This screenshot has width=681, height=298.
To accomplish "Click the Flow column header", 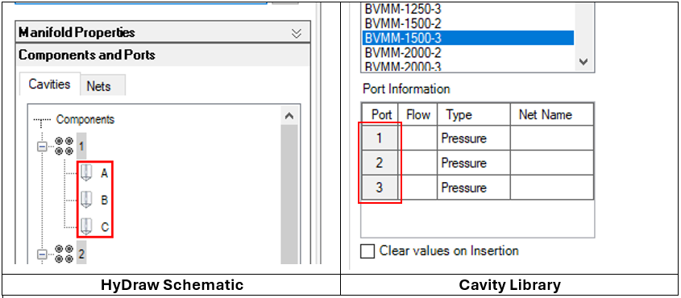I will click(417, 115).
